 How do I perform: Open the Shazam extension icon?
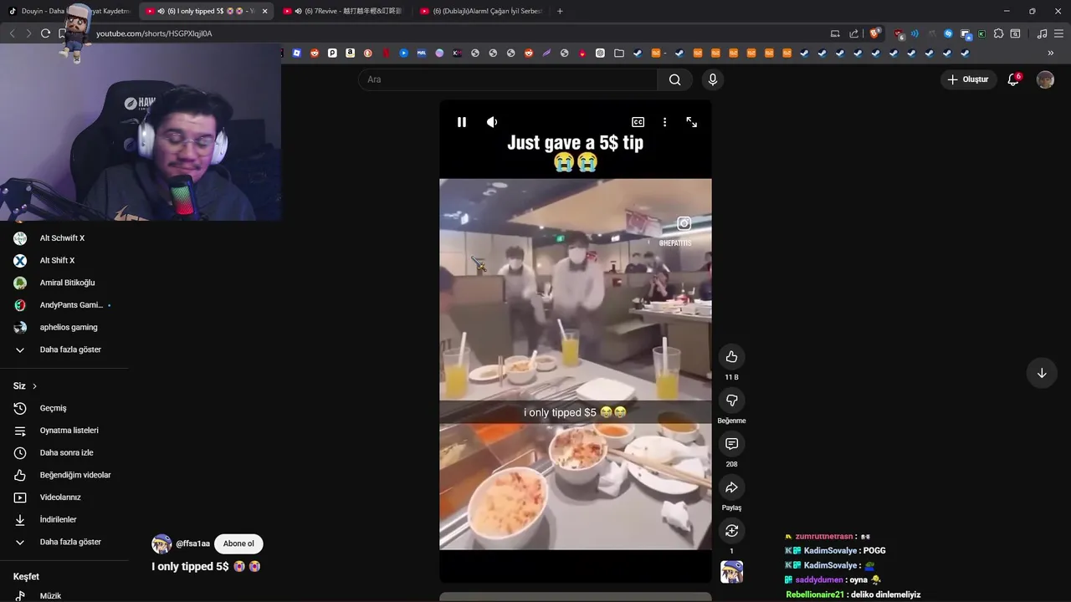pyautogui.click(x=948, y=33)
